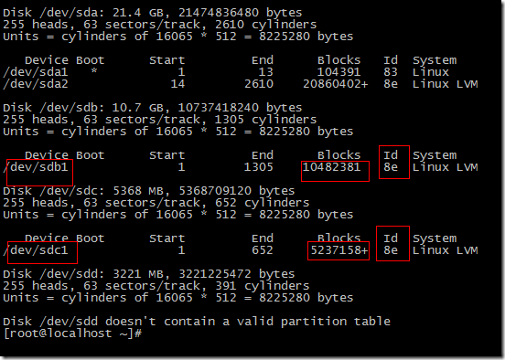Select the /dev/sdc1 device name
505x360 pixels.
(36, 250)
